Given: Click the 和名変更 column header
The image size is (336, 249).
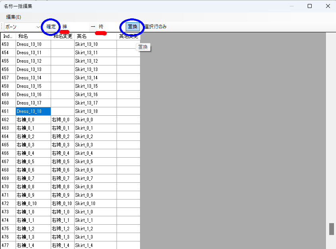Looking at the screenshot, I should point(63,36).
